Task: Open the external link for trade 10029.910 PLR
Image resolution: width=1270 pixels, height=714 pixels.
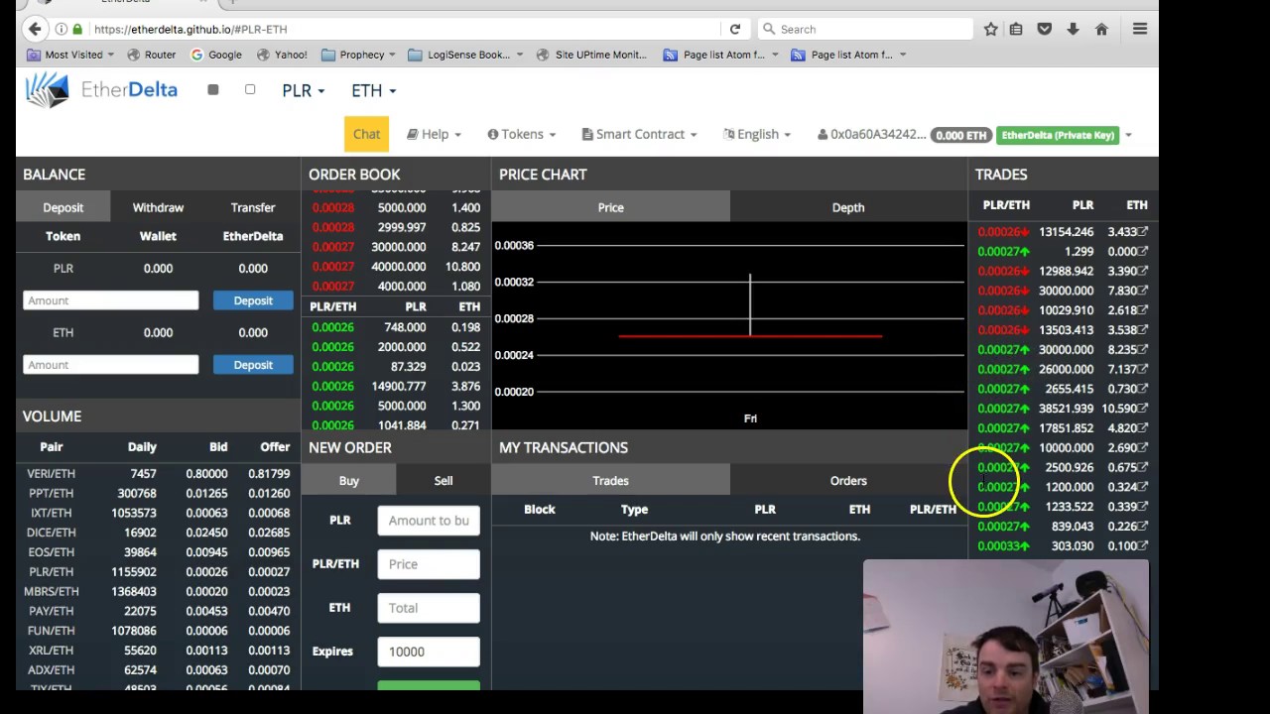Action: coord(1143,310)
